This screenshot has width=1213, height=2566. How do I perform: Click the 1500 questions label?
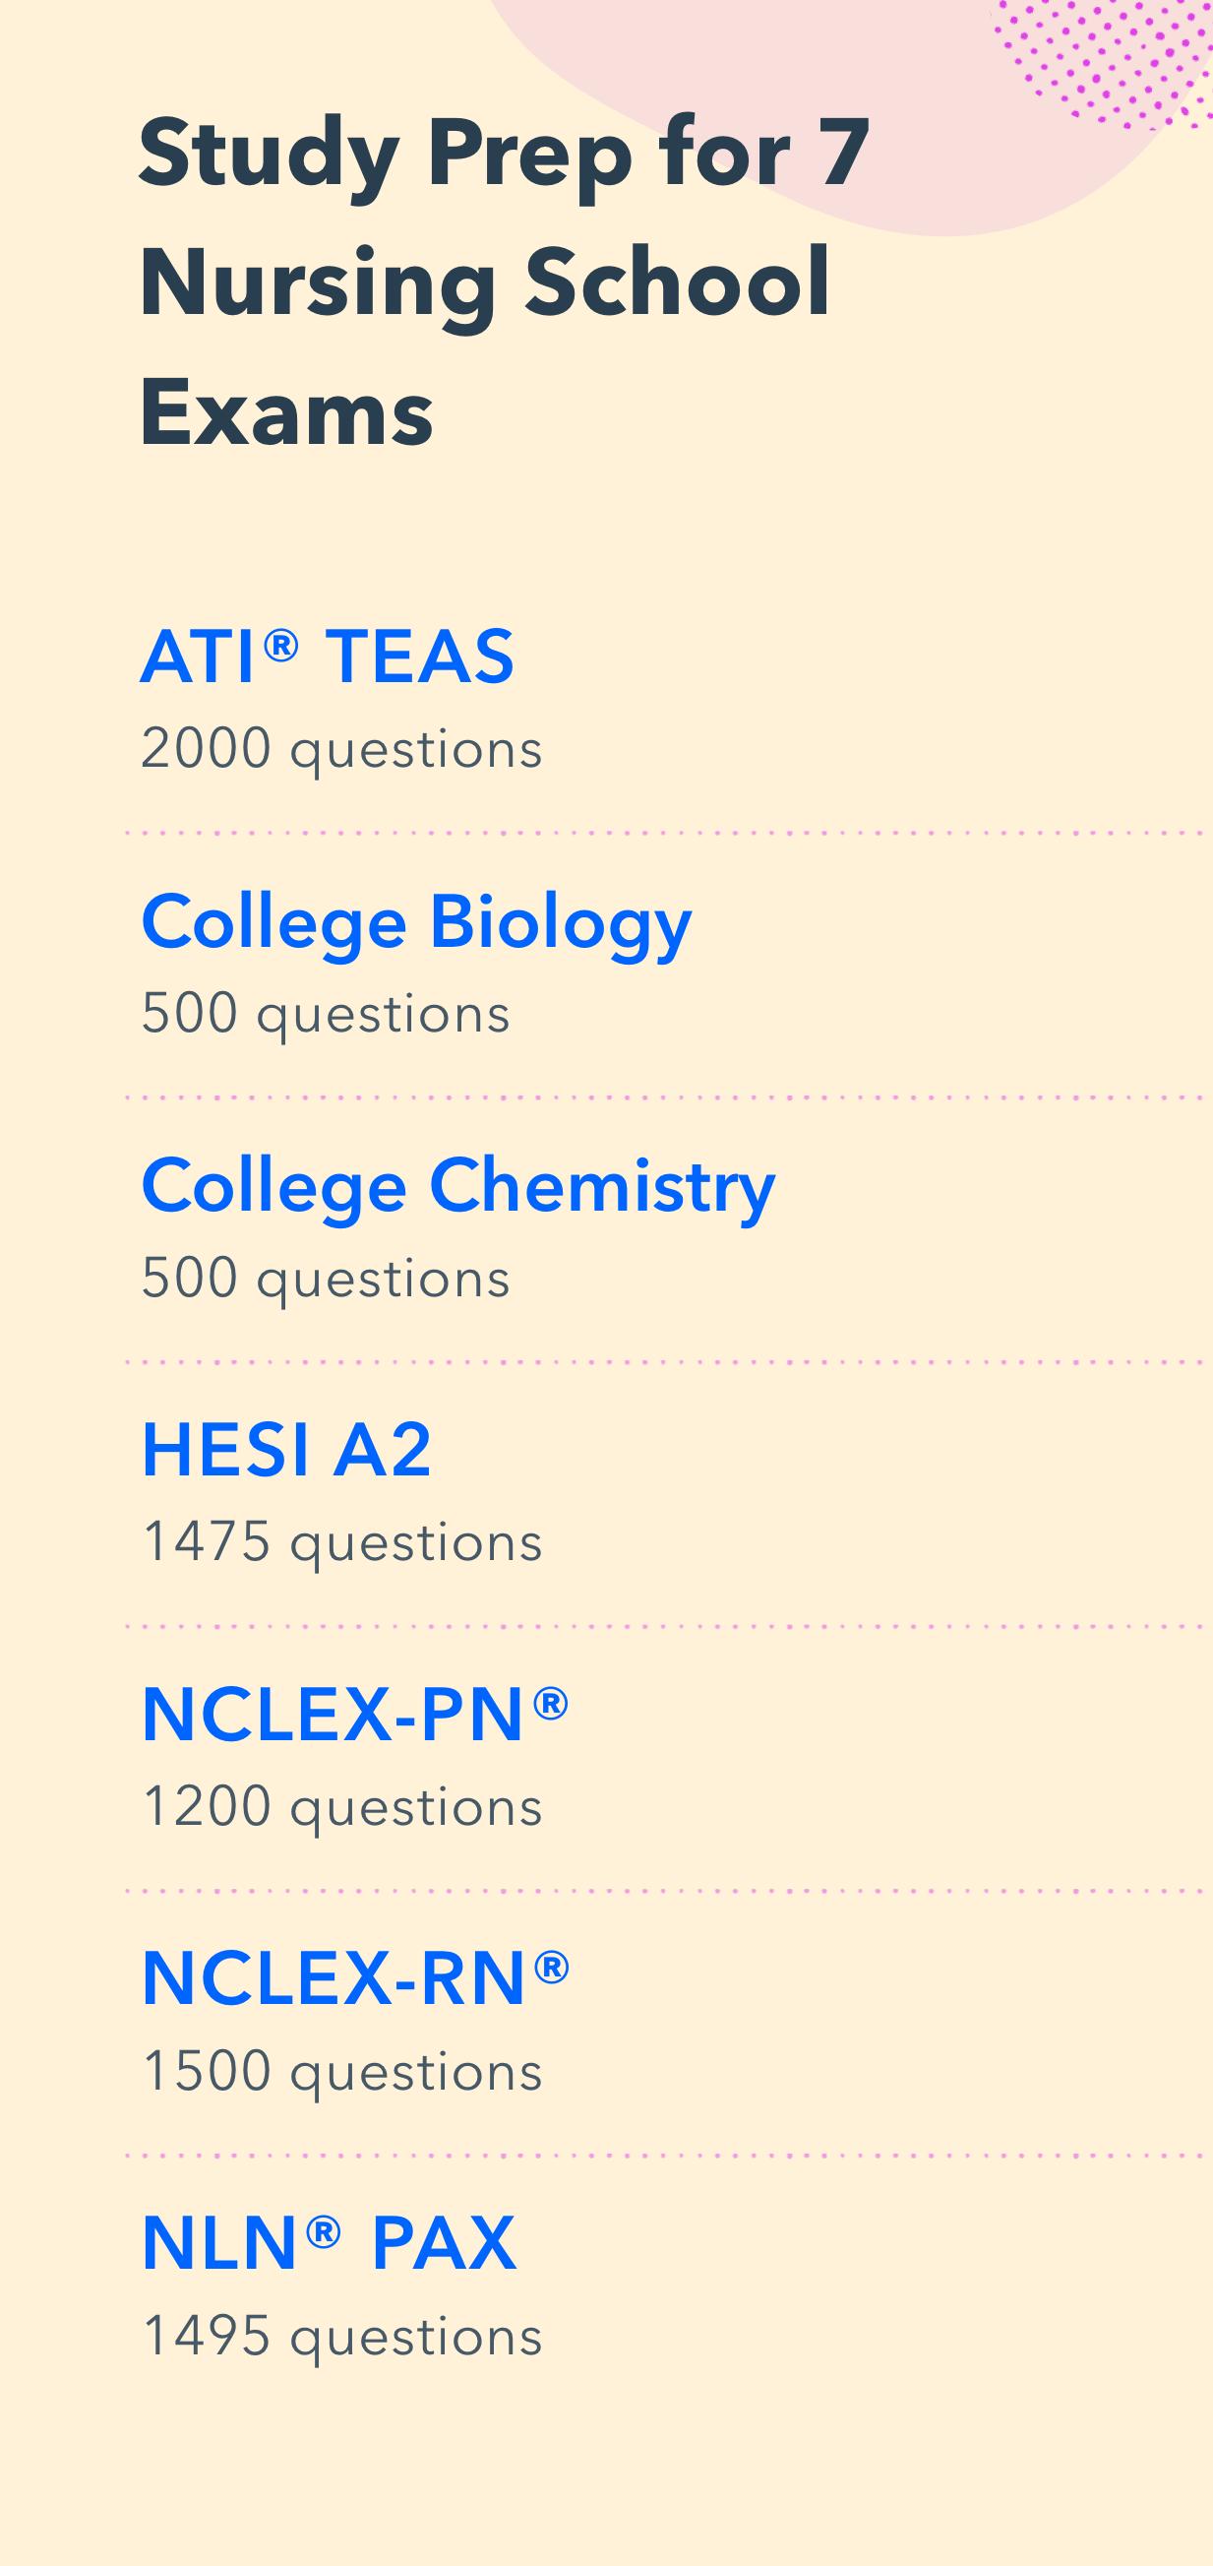pyautogui.click(x=341, y=2071)
